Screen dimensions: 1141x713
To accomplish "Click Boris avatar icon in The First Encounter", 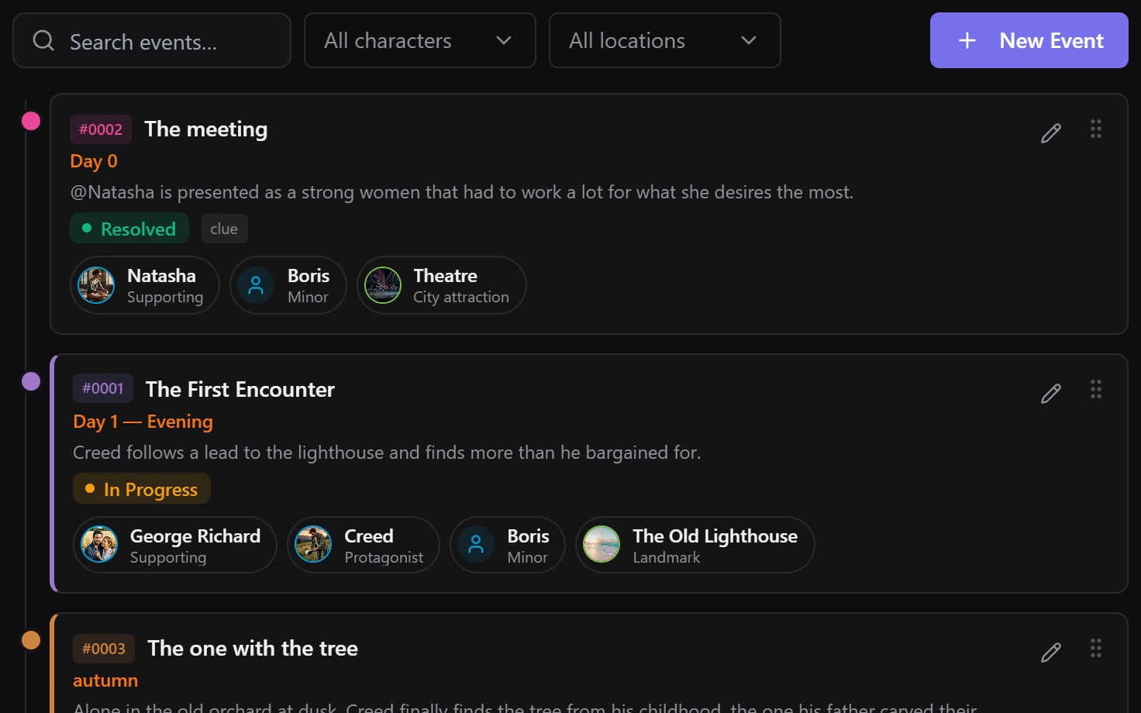I will (476, 544).
